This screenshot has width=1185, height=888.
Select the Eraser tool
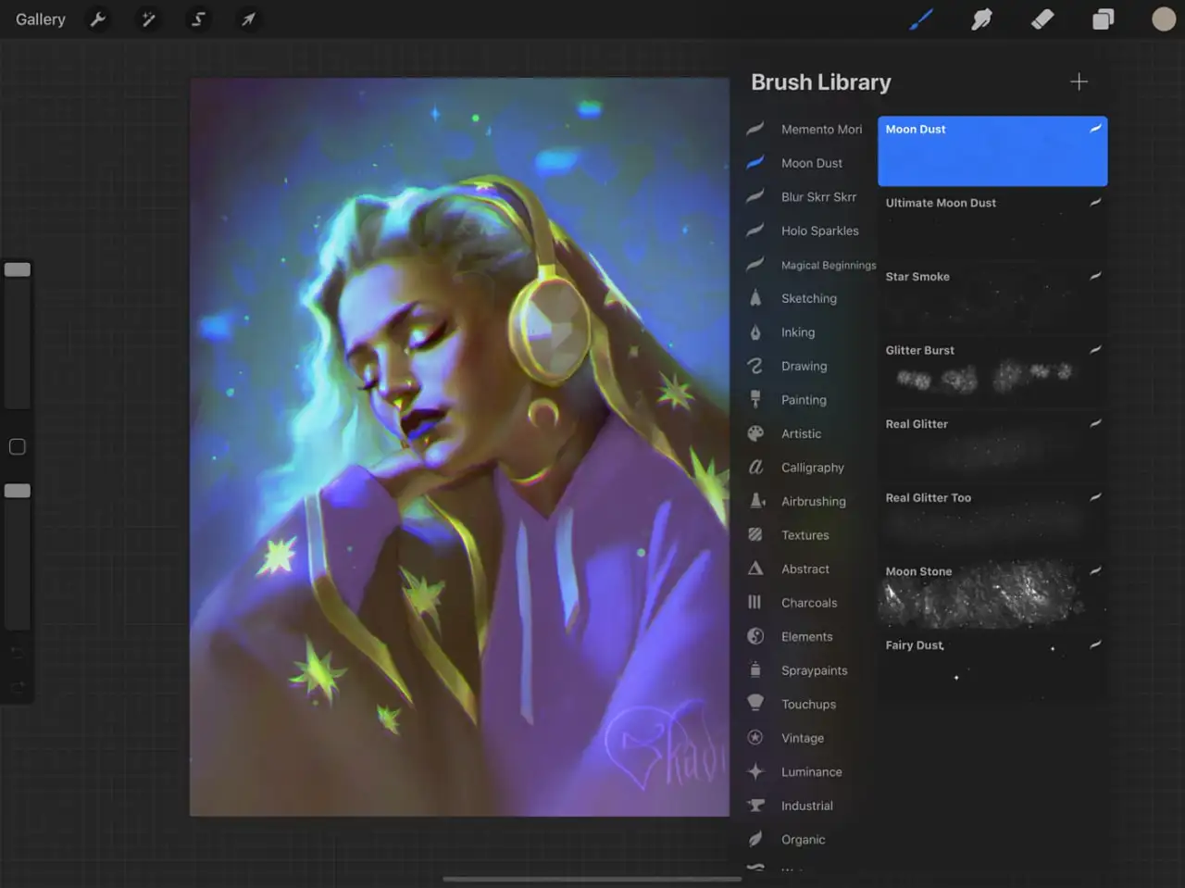click(1042, 19)
